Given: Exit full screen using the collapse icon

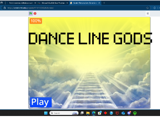Looking at the screenshot, I should (x=148, y=13).
